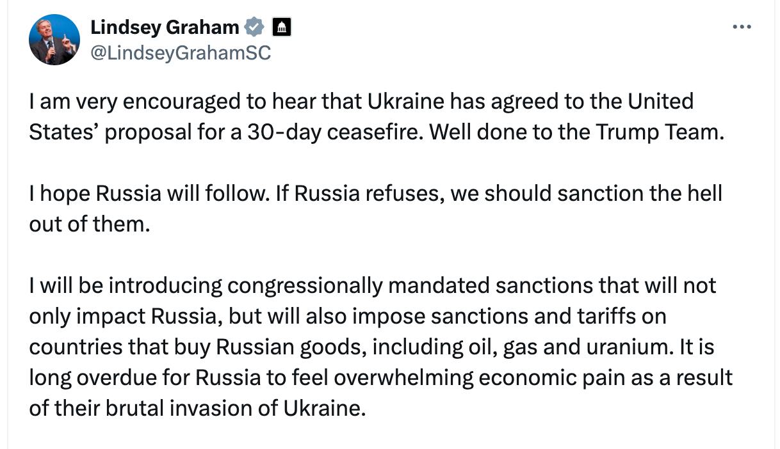Click the paragraph starting "I hope Russia will follow"
The image size is (780, 449).
pos(375,208)
